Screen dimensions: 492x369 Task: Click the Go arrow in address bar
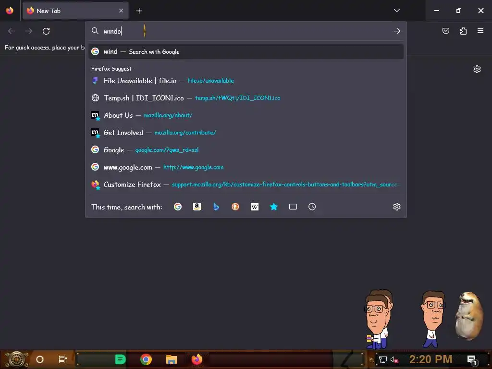pos(397,31)
